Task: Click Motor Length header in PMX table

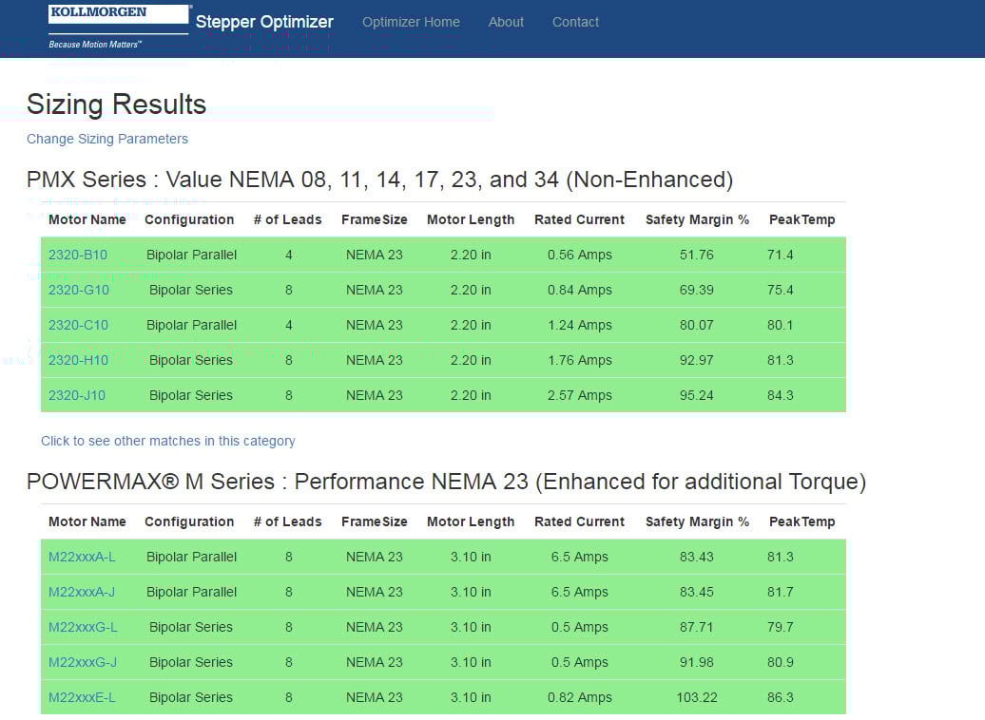Action: coord(471,219)
